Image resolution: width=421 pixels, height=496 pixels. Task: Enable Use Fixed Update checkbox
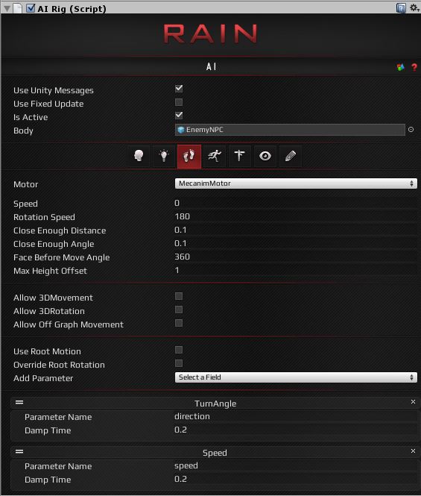[179, 102]
